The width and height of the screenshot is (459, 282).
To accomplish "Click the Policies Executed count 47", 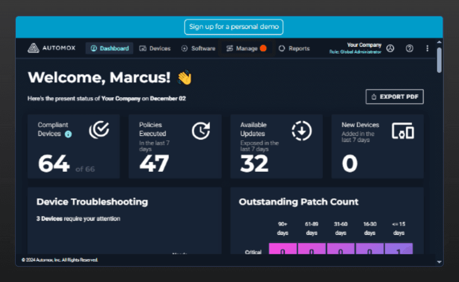I will point(154,164).
